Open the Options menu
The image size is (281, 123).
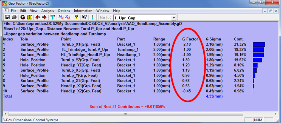click(x=64, y=11)
